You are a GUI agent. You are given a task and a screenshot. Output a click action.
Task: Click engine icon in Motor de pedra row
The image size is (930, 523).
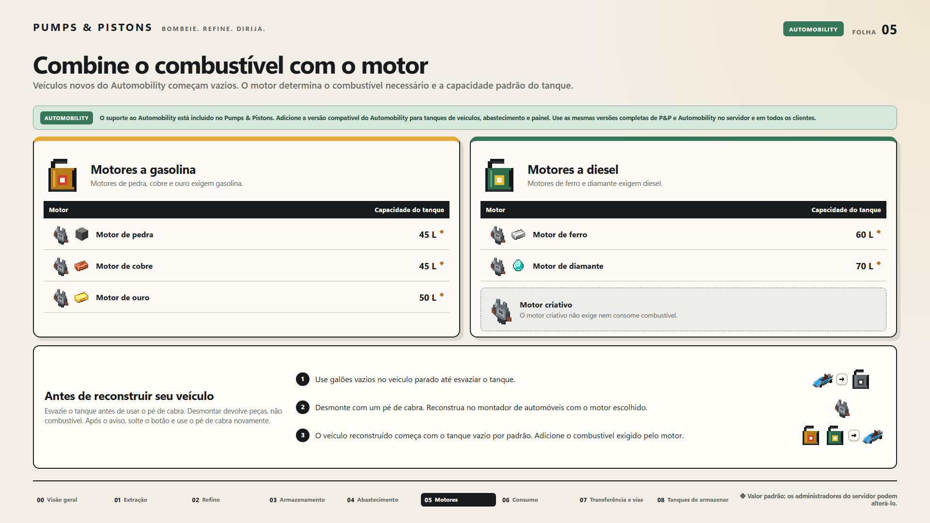[x=61, y=235]
